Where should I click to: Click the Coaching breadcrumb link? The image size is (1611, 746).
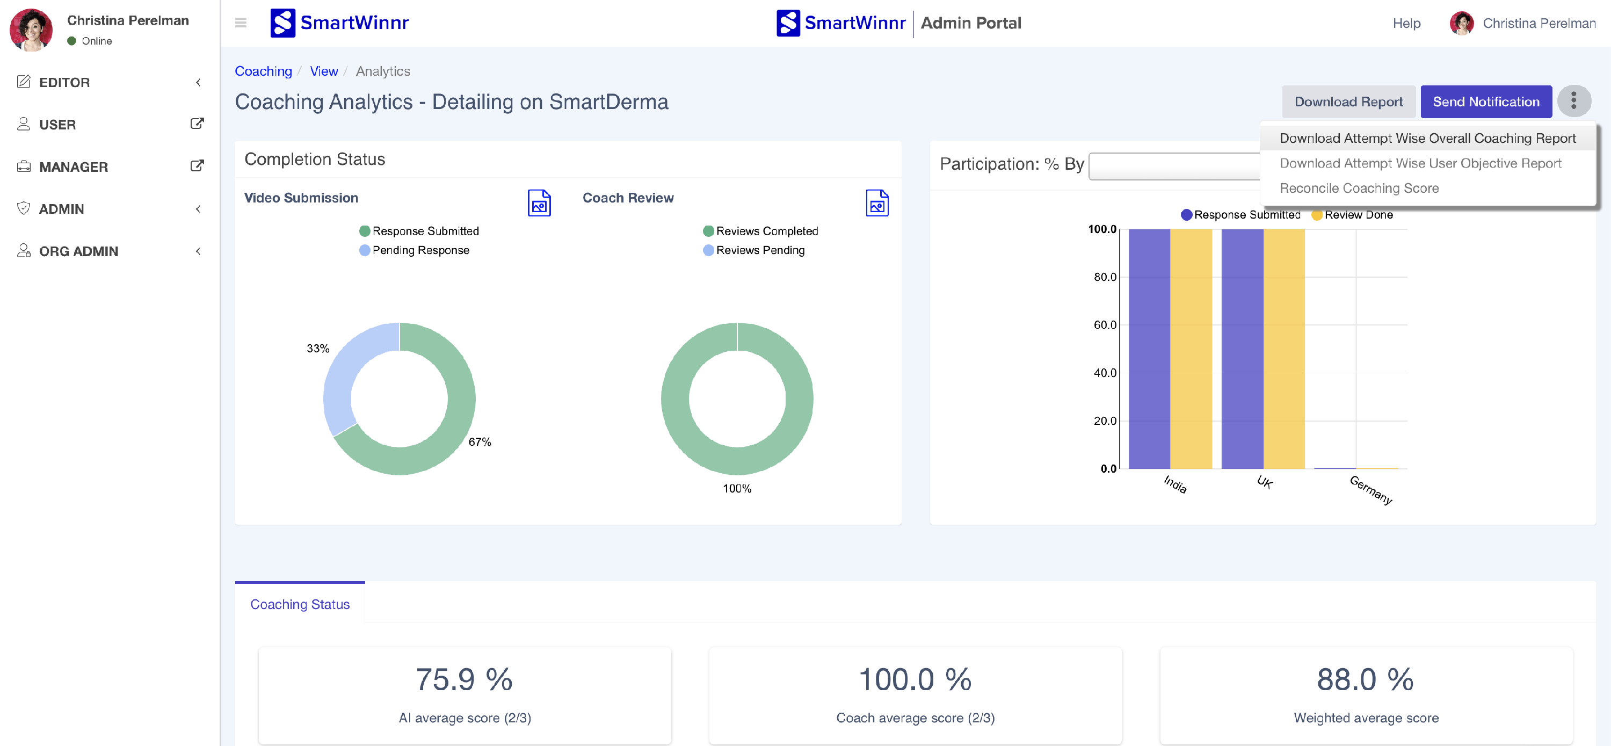pos(263,71)
